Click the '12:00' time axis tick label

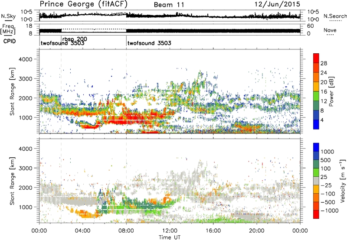(x=170, y=231)
